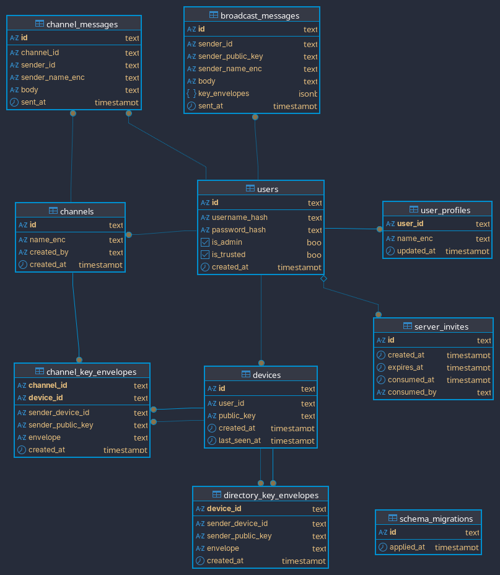Click the table icon on server_invites header
The image size is (500, 575).
pyautogui.click(x=408, y=326)
